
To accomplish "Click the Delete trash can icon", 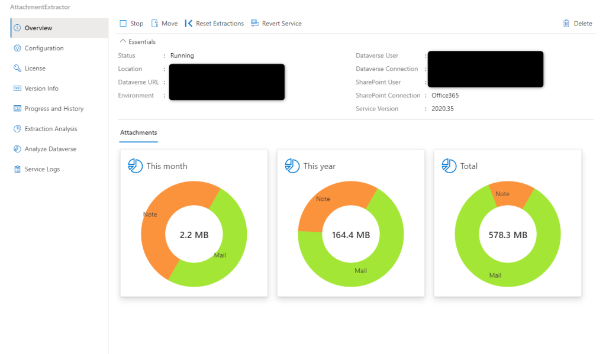I will click(566, 24).
